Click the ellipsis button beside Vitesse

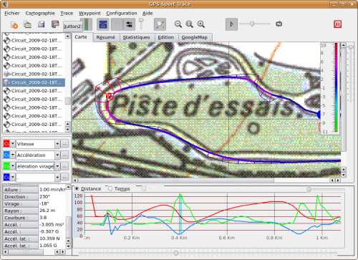[64, 144]
